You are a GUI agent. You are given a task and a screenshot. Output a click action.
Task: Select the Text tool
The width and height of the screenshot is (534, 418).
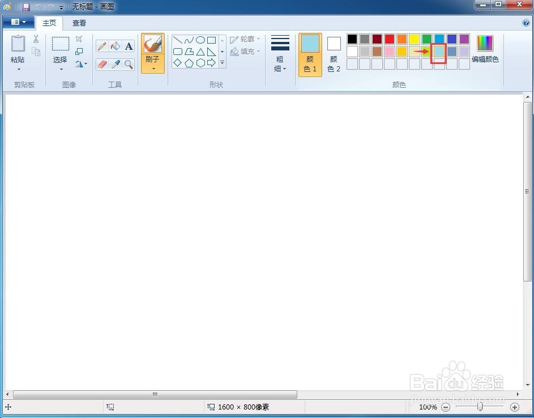129,46
